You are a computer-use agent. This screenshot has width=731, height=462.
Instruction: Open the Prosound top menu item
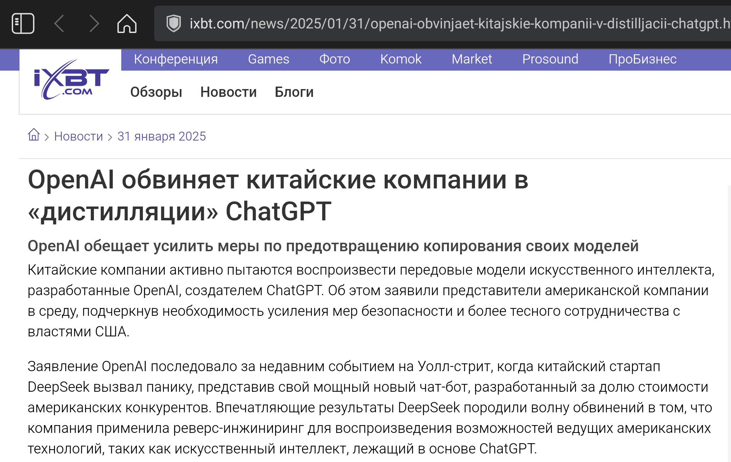point(550,59)
